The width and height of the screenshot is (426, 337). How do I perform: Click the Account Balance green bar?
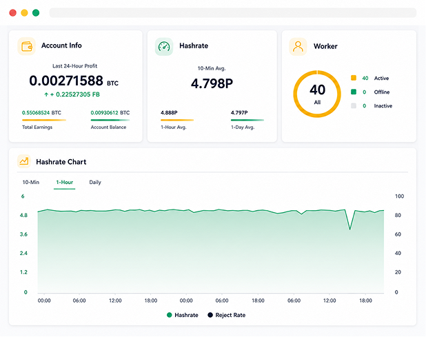(110, 120)
